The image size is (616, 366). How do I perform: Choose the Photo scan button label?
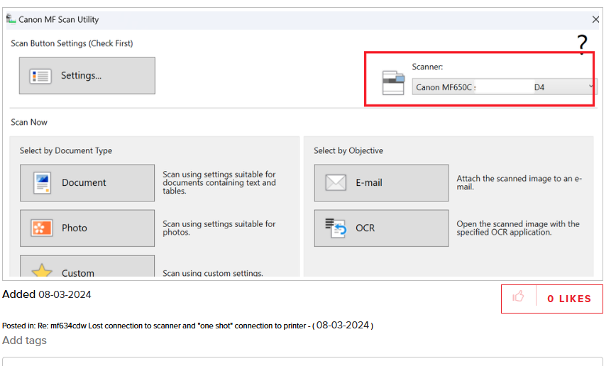pos(75,228)
